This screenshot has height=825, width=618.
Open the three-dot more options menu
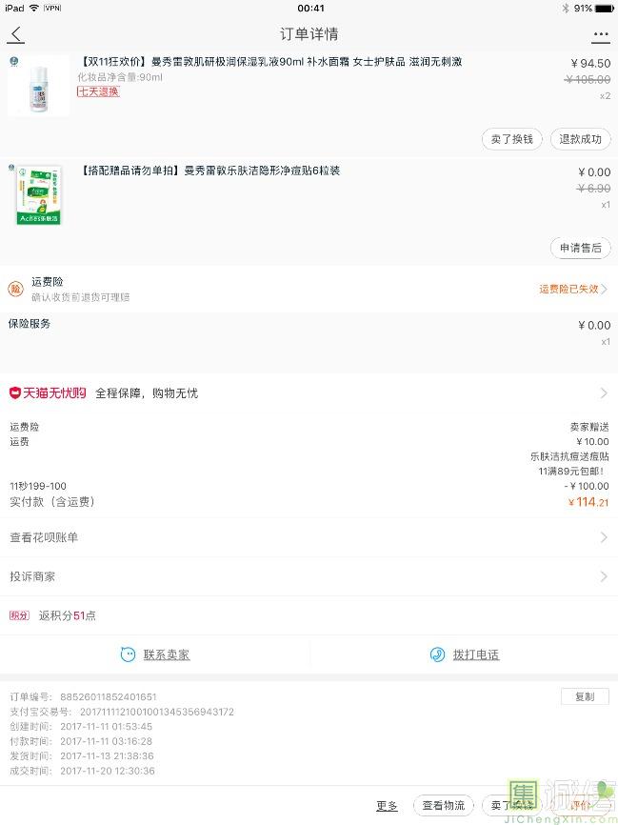(x=600, y=35)
